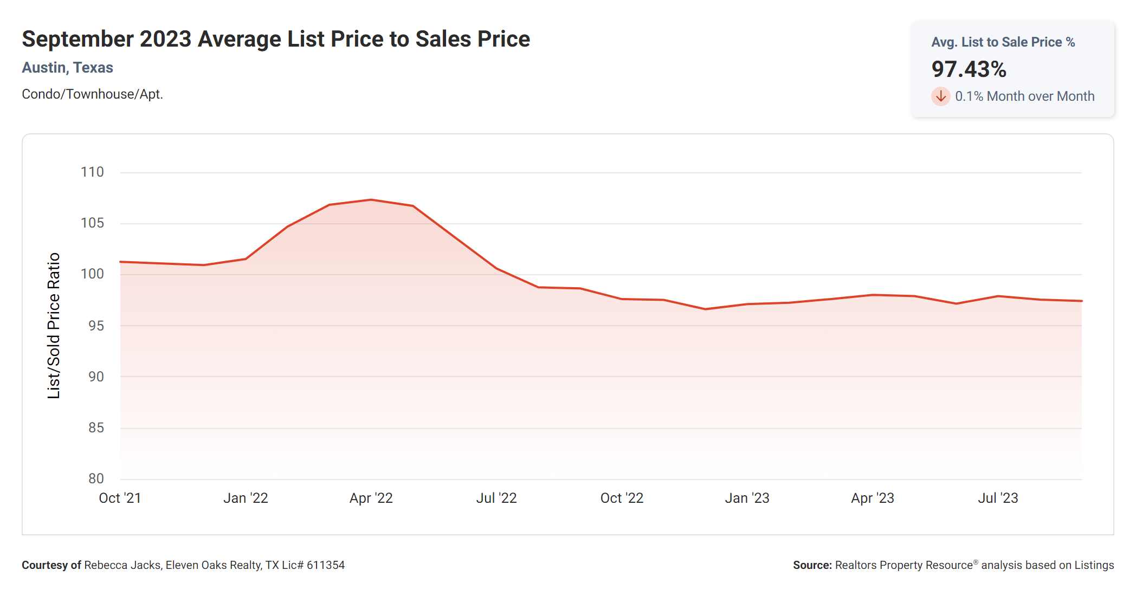Click the 97.43% average value
1136x596 pixels.
[x=969, y=69]
